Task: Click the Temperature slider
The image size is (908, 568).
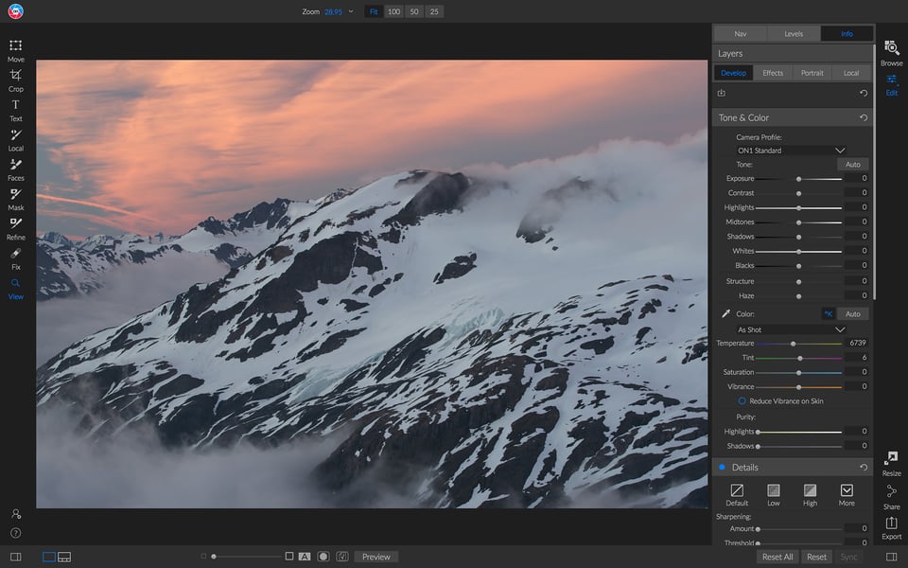Action: (x=798, y=344)
